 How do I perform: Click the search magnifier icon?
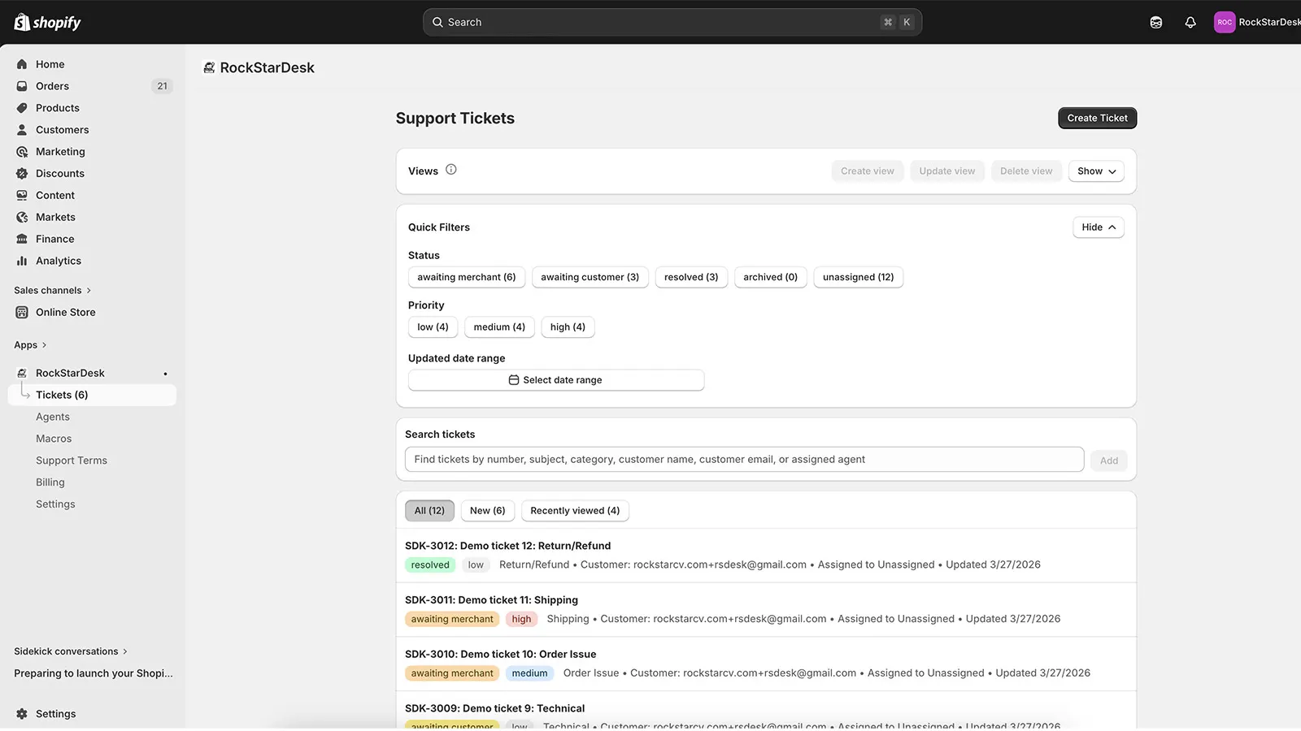[437, 23]
